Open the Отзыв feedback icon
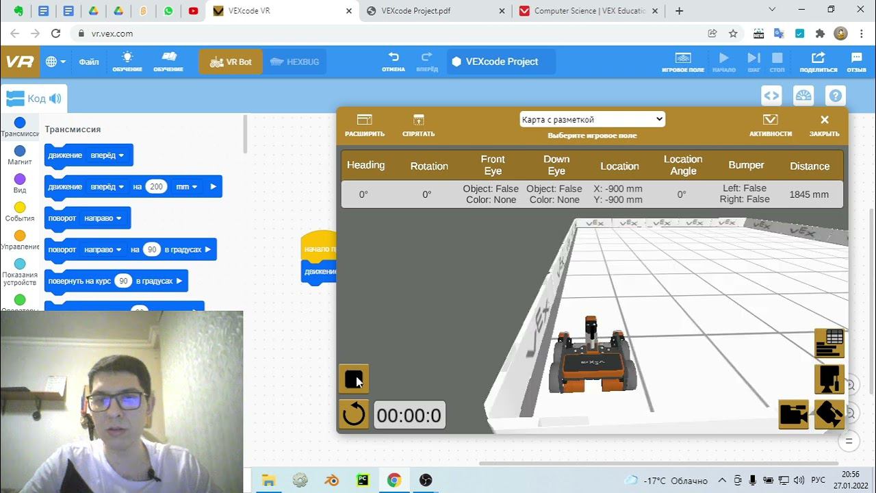The image size is (876, 493). point(856,62)
